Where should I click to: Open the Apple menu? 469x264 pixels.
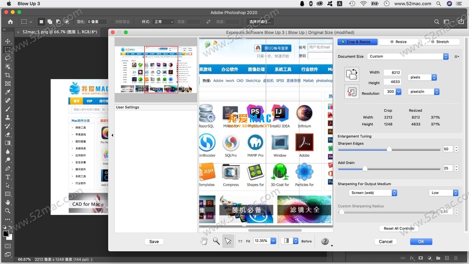[9, 4]
